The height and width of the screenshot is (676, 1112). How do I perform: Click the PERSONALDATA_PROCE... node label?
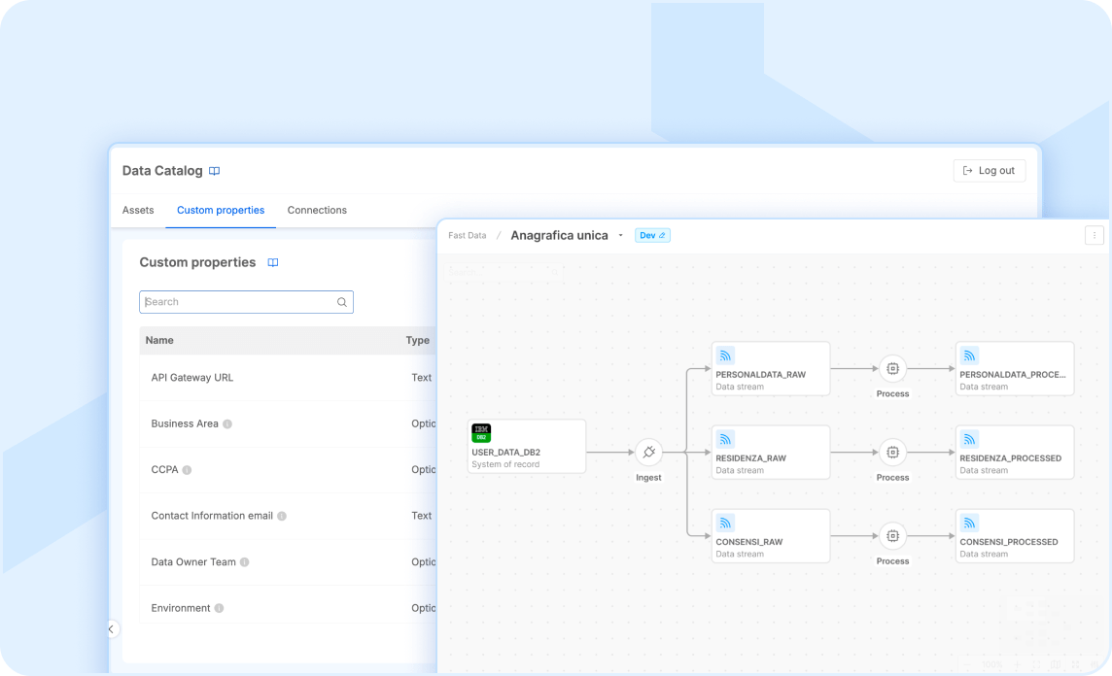[x=1013, y=375]
